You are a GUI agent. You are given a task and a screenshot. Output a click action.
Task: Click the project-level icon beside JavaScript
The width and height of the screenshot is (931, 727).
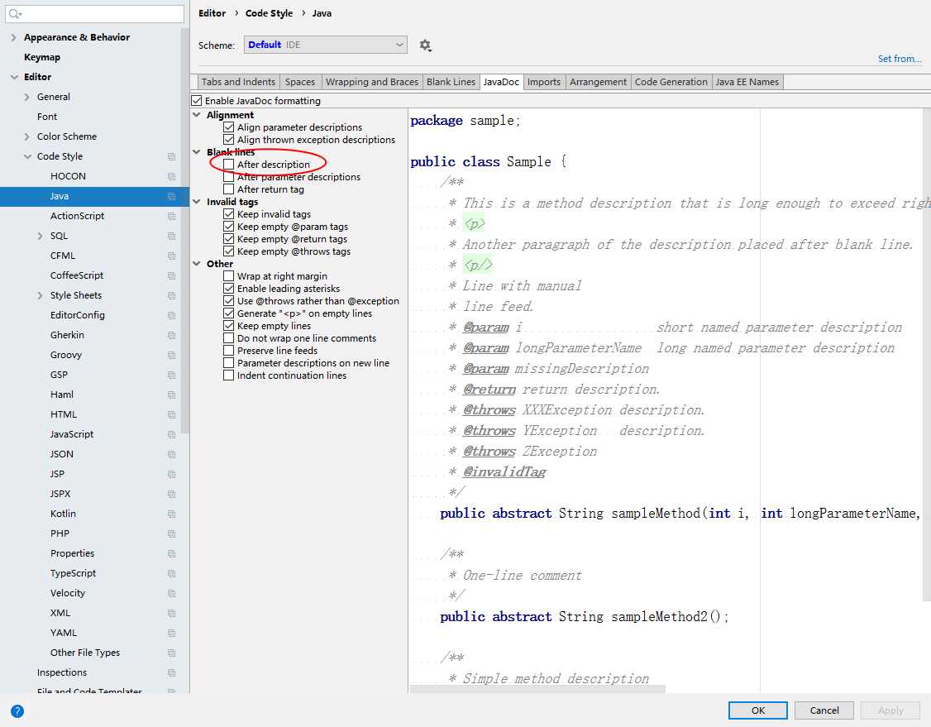click(172, 435)
